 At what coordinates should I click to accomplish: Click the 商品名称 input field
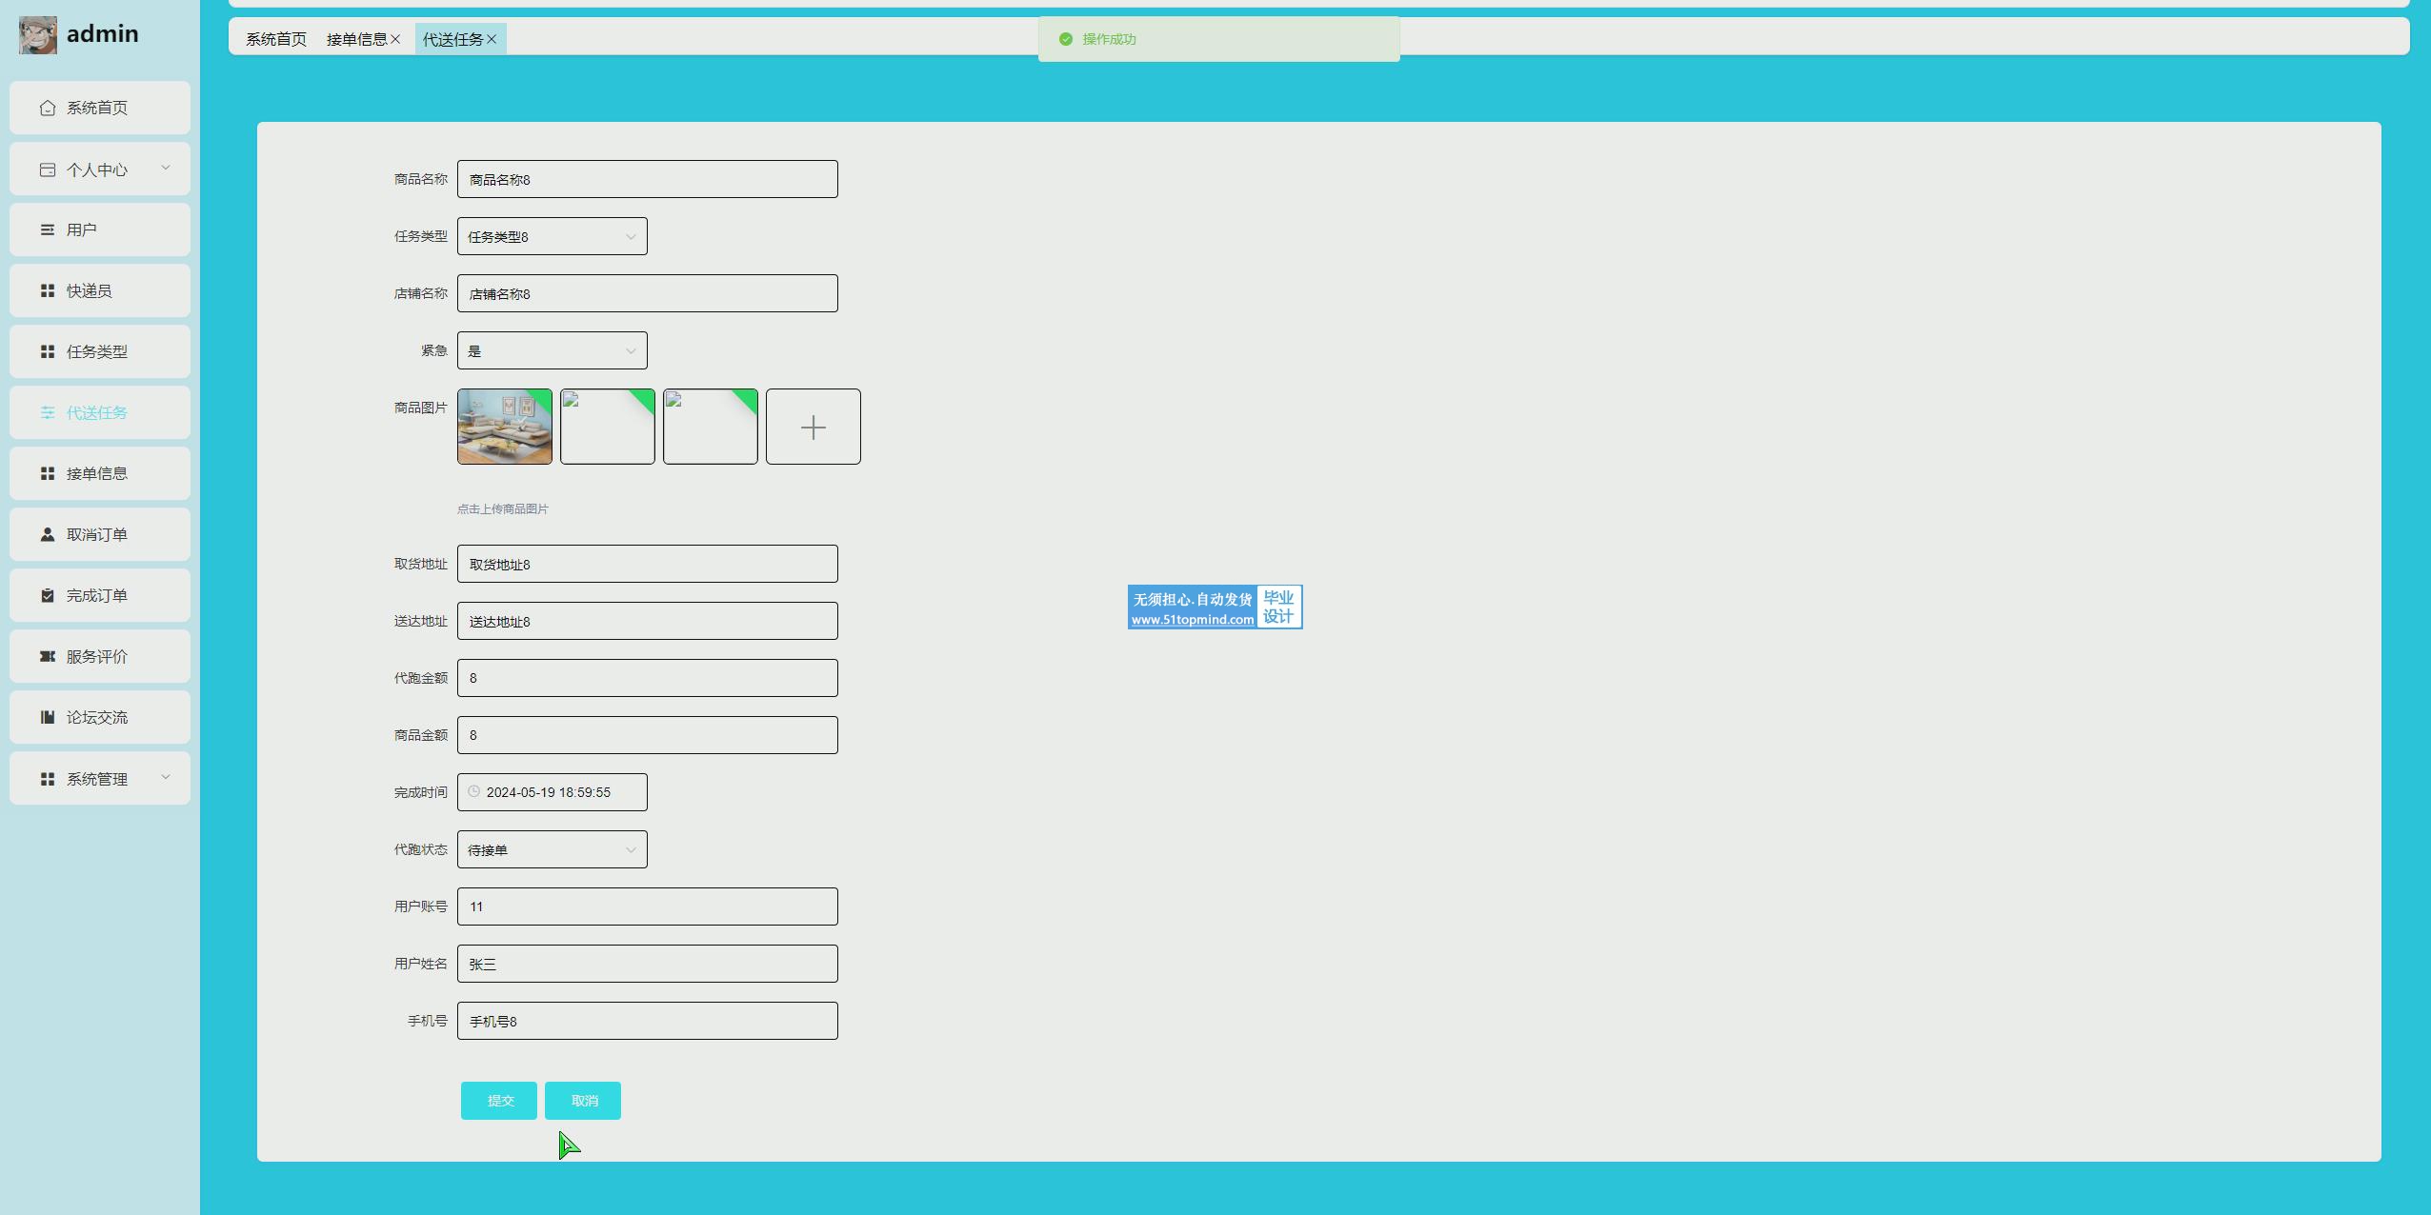click(648, 179)
